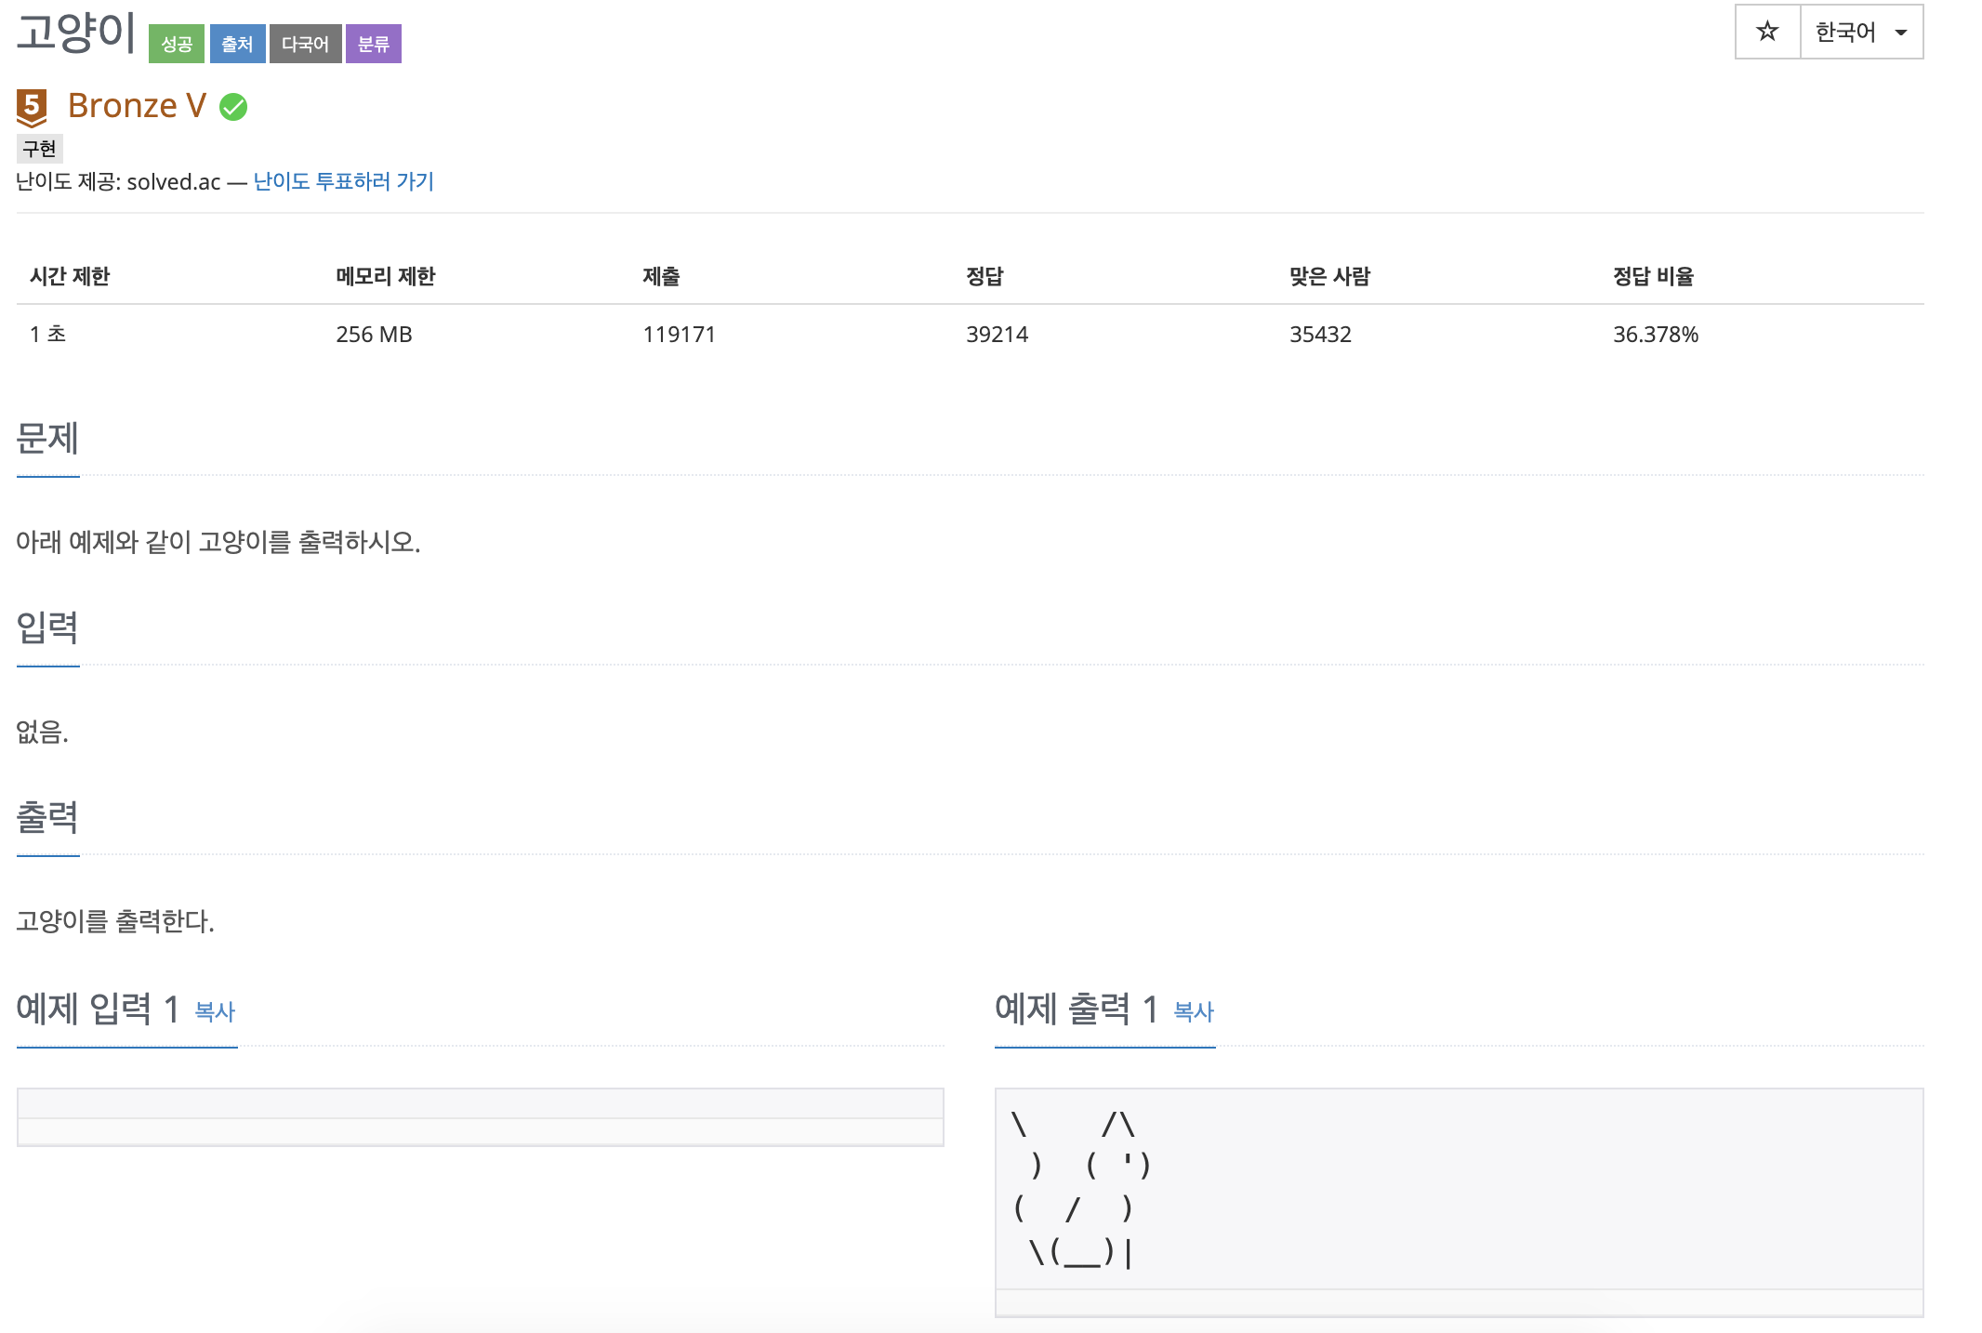Click the gray 다국어 badge
The height and width of the screenshot is (1333, 1982).
coord(305,44)
